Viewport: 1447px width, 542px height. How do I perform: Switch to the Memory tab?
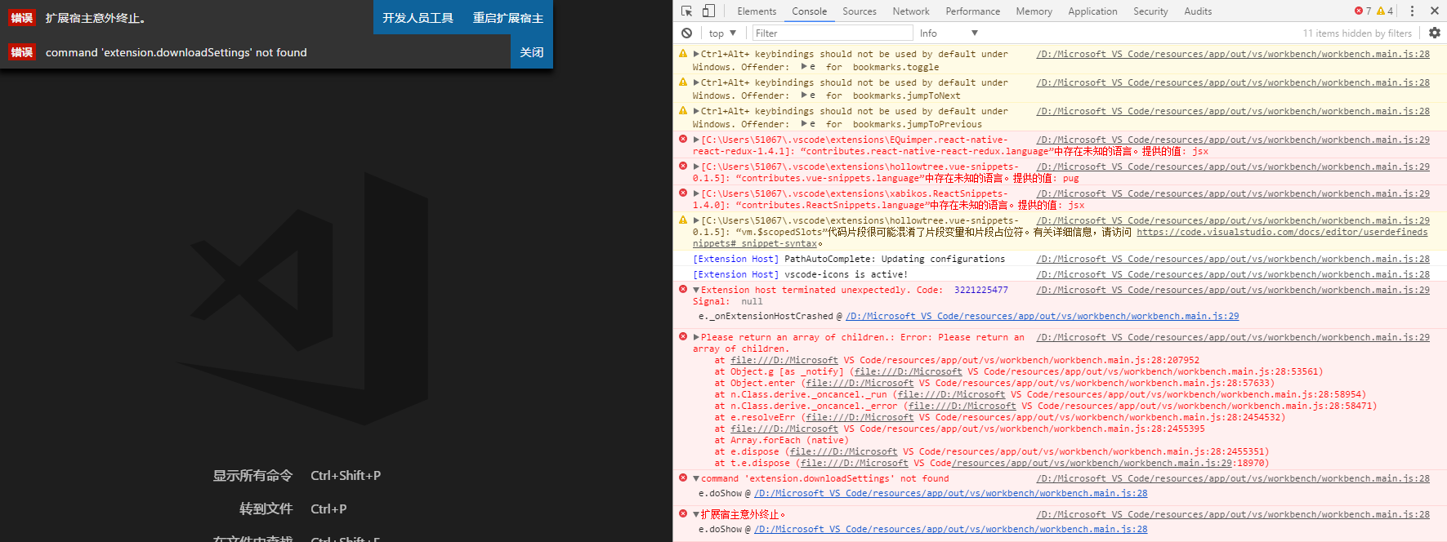[x=1034, y=11]
